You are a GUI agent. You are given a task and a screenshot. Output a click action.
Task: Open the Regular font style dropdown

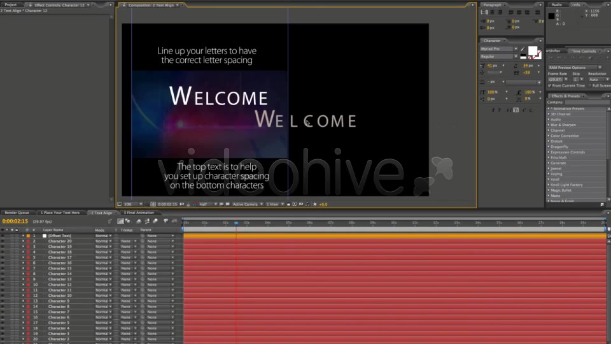click(x=499, y=57)
